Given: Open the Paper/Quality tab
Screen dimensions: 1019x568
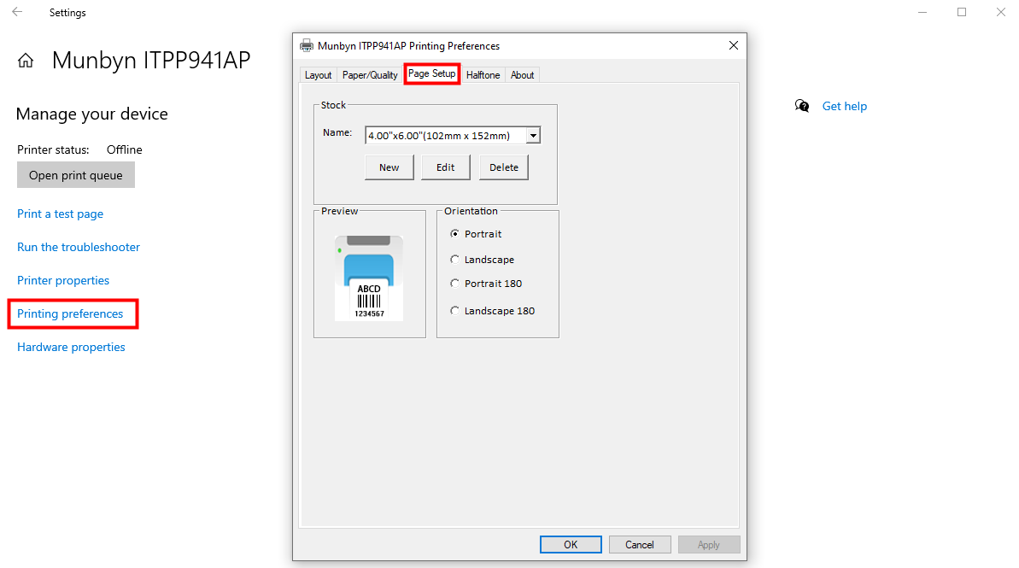Looking at the screenshot, I should pos(370,75).
